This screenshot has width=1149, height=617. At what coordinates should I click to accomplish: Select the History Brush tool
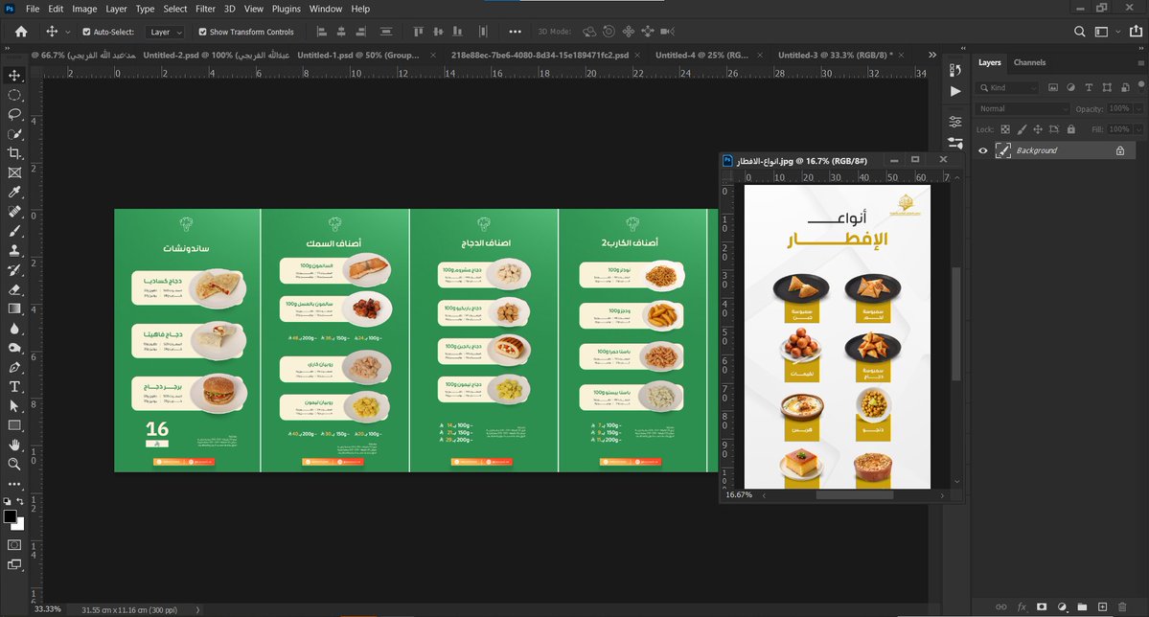click(x=14, y=269)
